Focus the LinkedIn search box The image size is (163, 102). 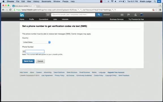pyautogui.click(x=73, y=15)
